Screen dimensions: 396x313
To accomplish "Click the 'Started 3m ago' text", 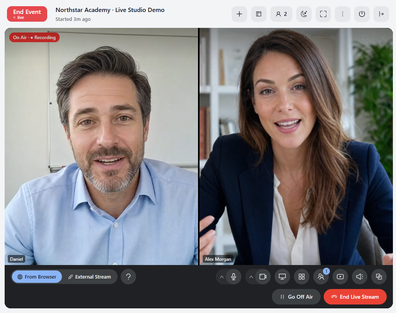I will [73, 19].
